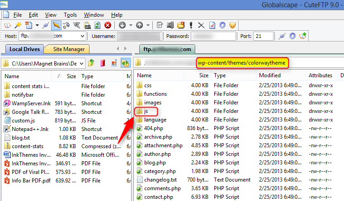Click into the Password field
344x201 pixels.
pyautogui.click(x=213, y=36)
